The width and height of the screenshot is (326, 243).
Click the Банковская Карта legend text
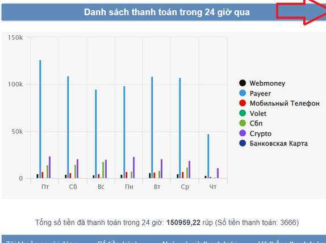[x=279, y=144]
